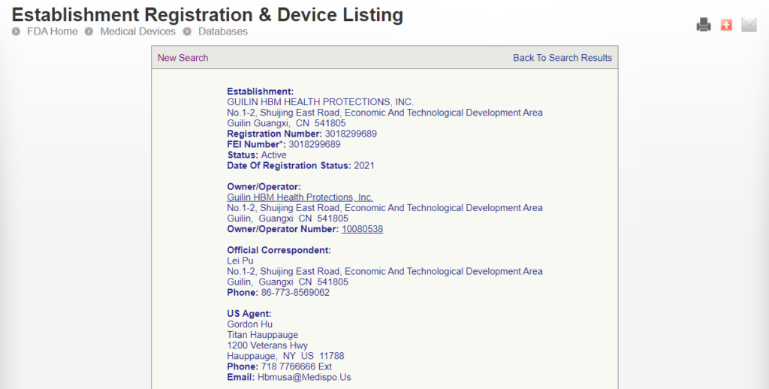Viewport: 769px width, 389px height.
Task: Click Hauppauge, NY US 11788 line
Action: click(x=285, y=356)
